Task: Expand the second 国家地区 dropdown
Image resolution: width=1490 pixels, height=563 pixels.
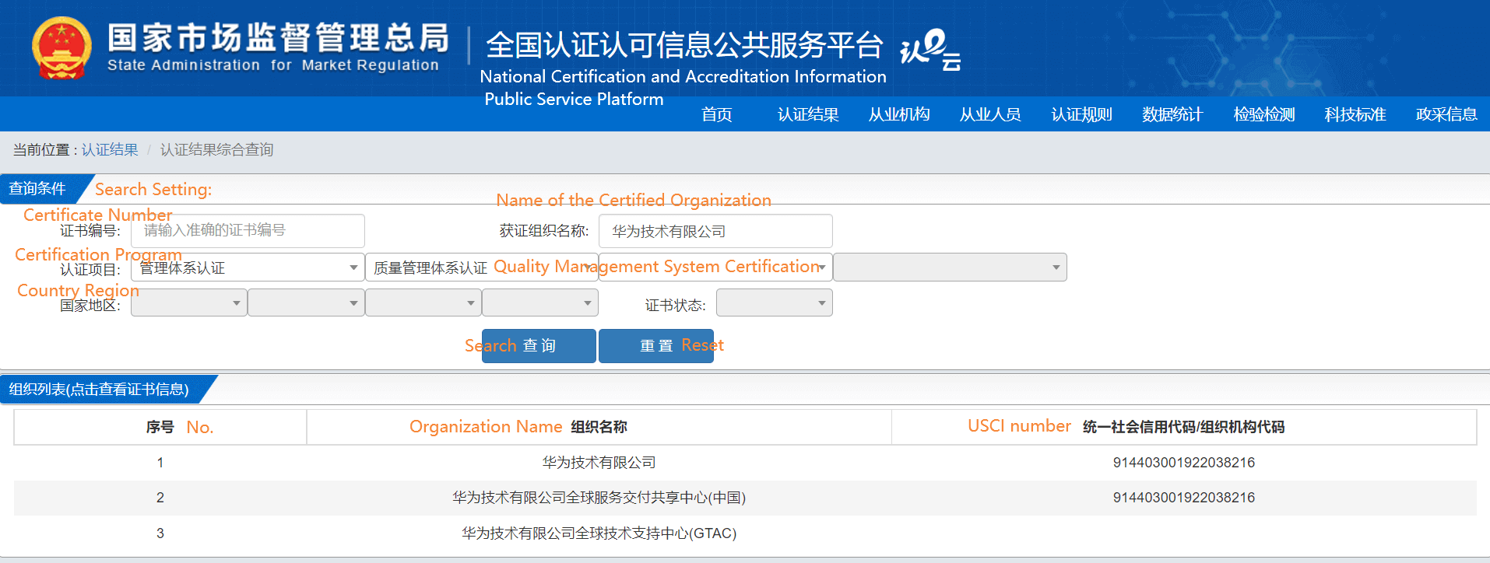Action: point(306,302)
